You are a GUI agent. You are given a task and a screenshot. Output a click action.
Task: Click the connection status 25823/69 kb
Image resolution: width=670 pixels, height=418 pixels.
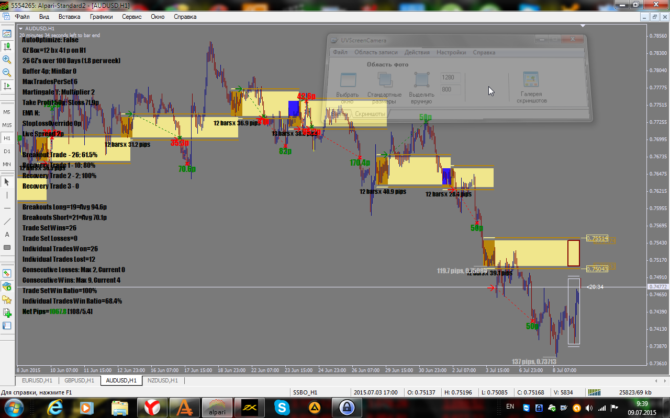635,392
